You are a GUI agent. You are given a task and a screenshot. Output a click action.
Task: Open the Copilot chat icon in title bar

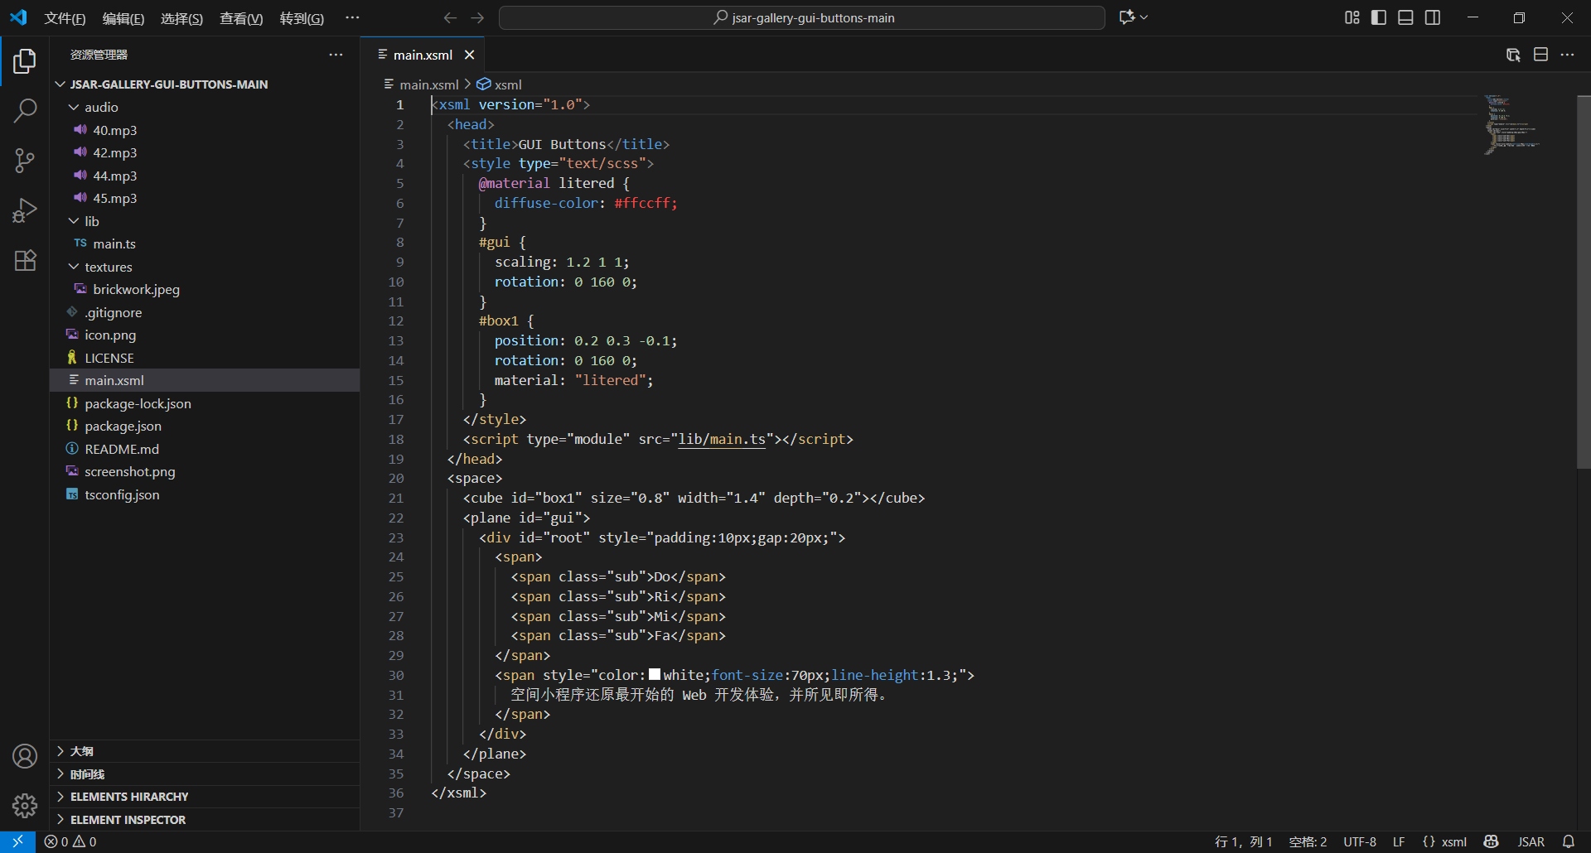click(1127, 17)
